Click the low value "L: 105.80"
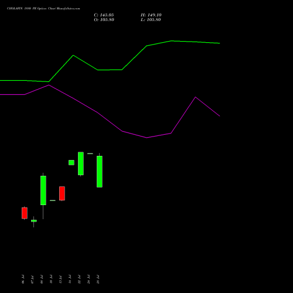 pos(151,20)
